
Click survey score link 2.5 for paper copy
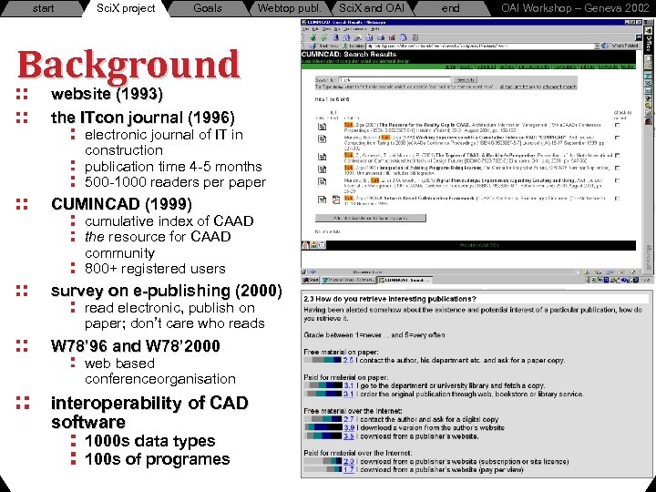point(348,360)
